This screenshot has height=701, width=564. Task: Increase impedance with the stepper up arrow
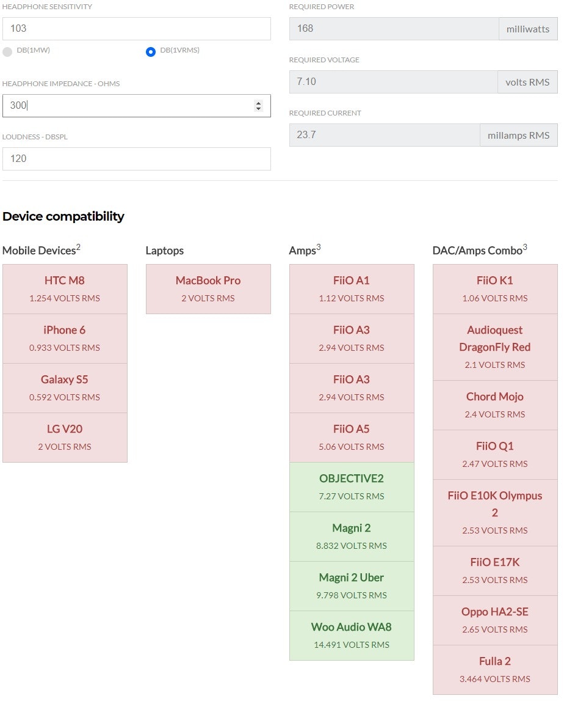coord(258,103)
